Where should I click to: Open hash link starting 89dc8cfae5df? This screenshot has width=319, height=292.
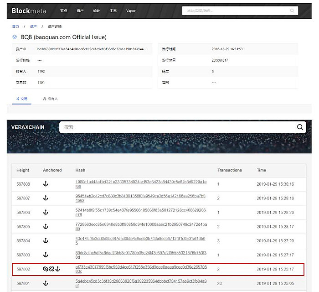(141, 255)
